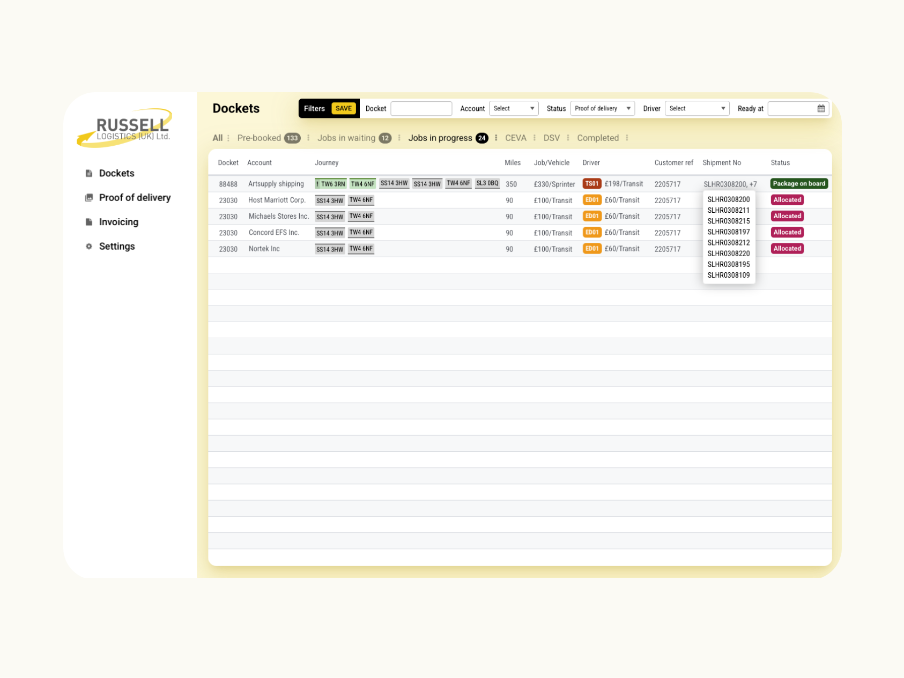Open Proof of delivery in sidebar
This screenshot has width=904, height=678.
tap(135, 198)
